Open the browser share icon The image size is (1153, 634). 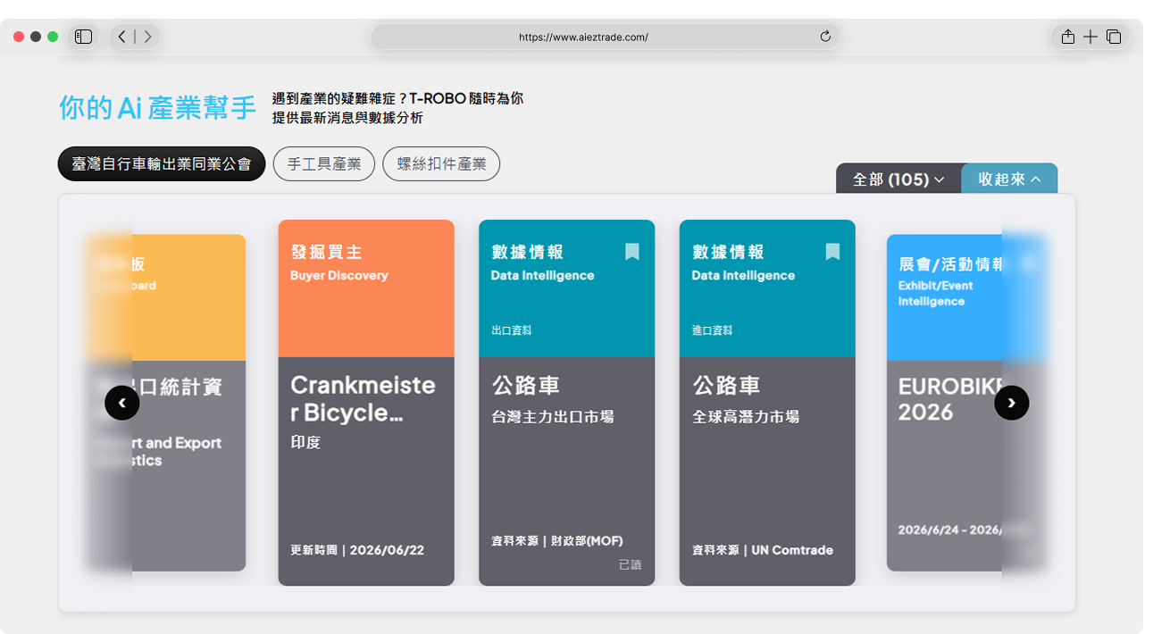[x=1067, y=37]
